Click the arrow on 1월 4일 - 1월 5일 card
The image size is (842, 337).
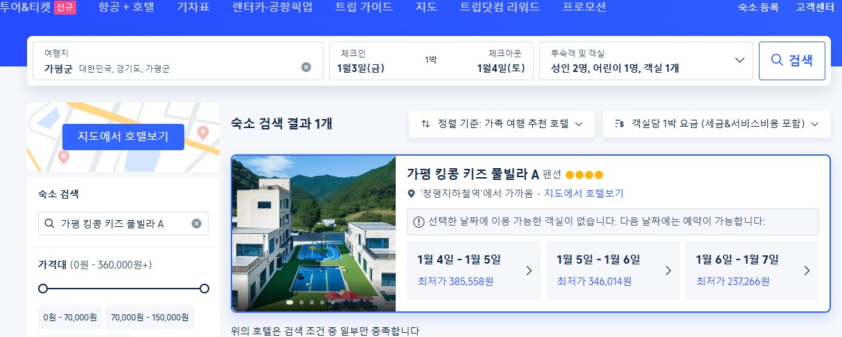[529, 271]
